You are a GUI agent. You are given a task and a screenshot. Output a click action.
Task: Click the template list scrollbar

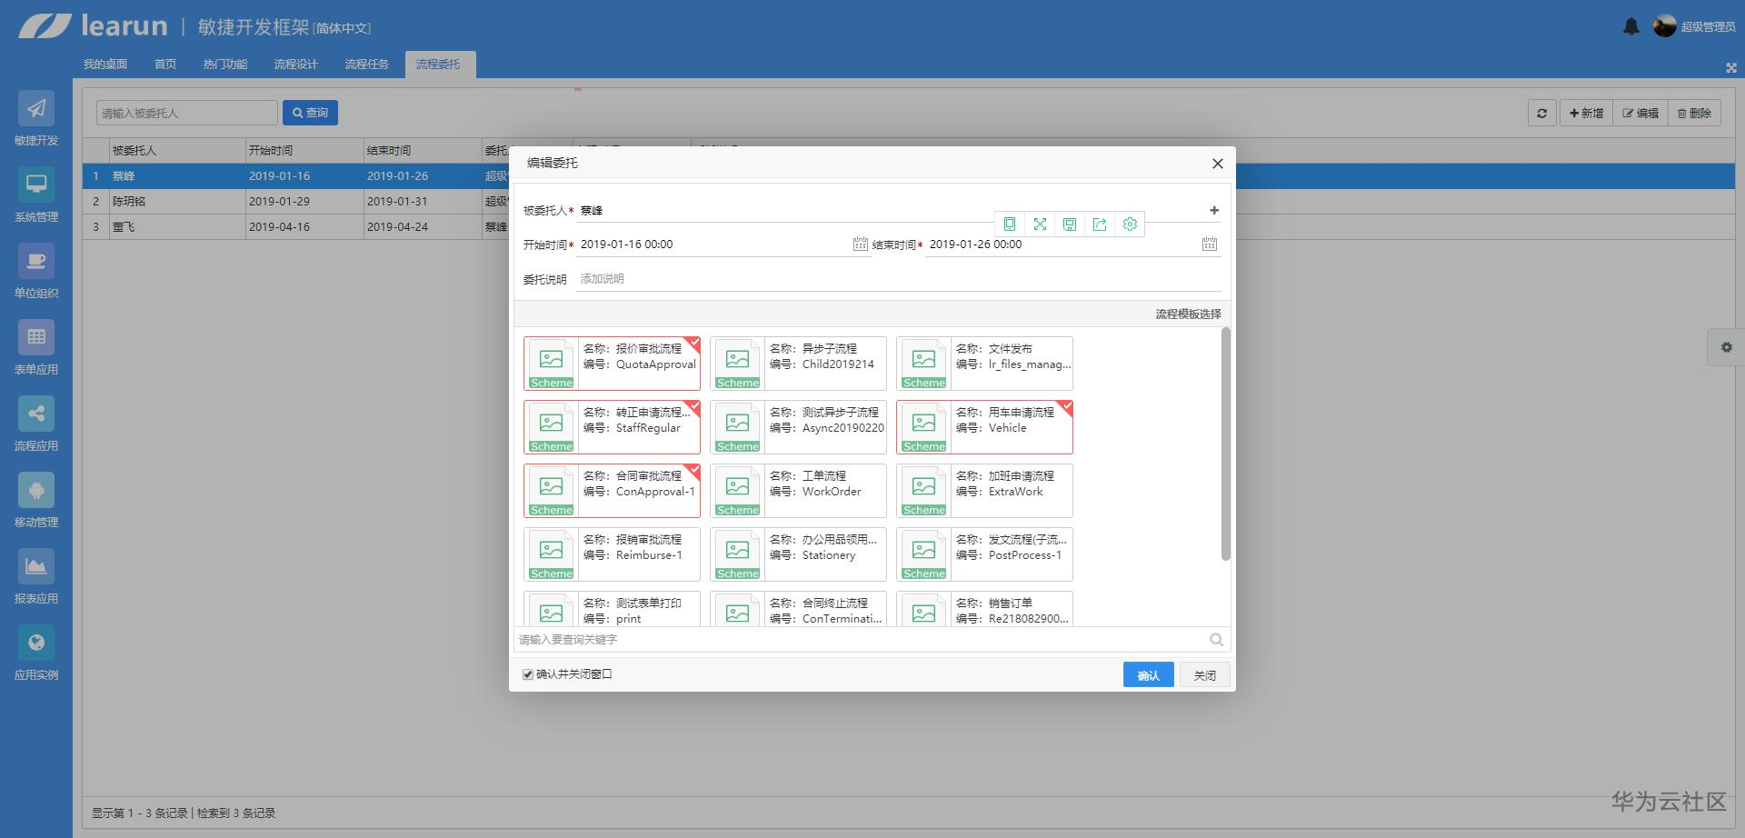click(1225, 445)
